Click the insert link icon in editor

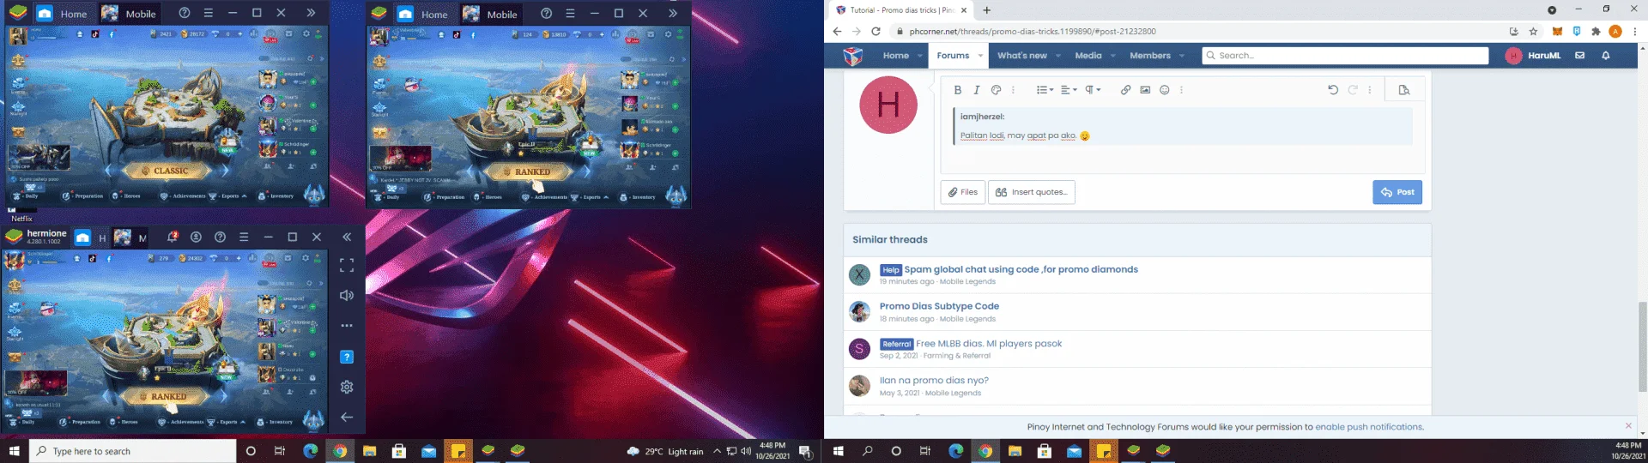(x=1125, y=90)
